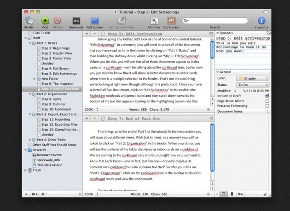290x211 pixels.
Task: Click the Delete toolbar icon
Action: (x=58, y=21)
